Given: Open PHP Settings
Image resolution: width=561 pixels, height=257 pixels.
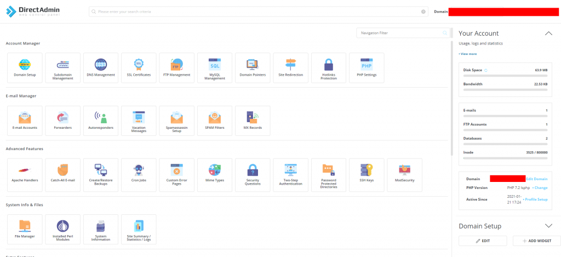Looking at the screenshot, I should (x=367, y=68).
